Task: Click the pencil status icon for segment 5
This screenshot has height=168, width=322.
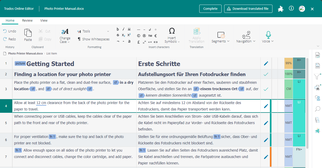Action: click(266, 123)
